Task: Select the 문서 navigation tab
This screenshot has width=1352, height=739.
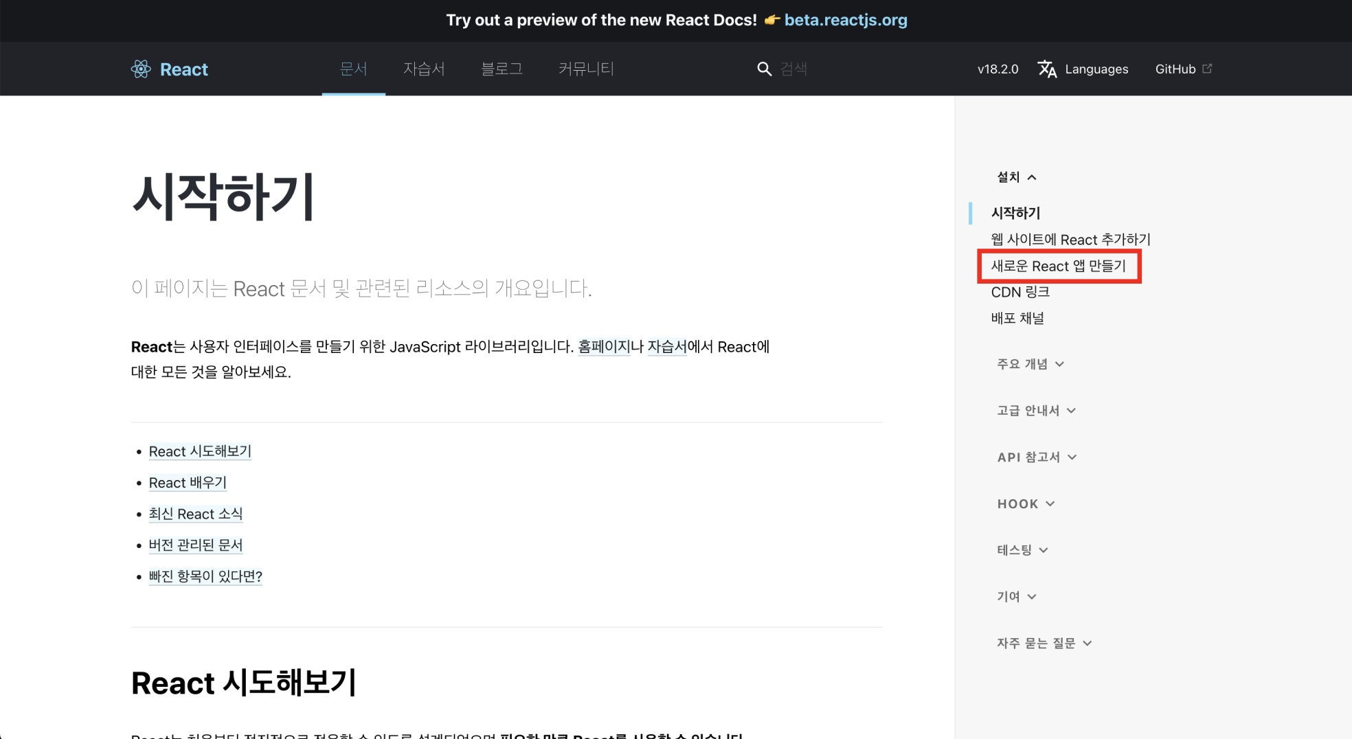Action: tap(354, 69)
